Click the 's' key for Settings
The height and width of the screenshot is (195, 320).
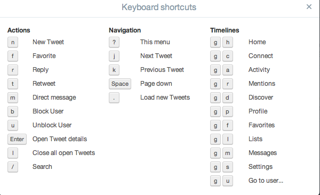coord(228,167)
